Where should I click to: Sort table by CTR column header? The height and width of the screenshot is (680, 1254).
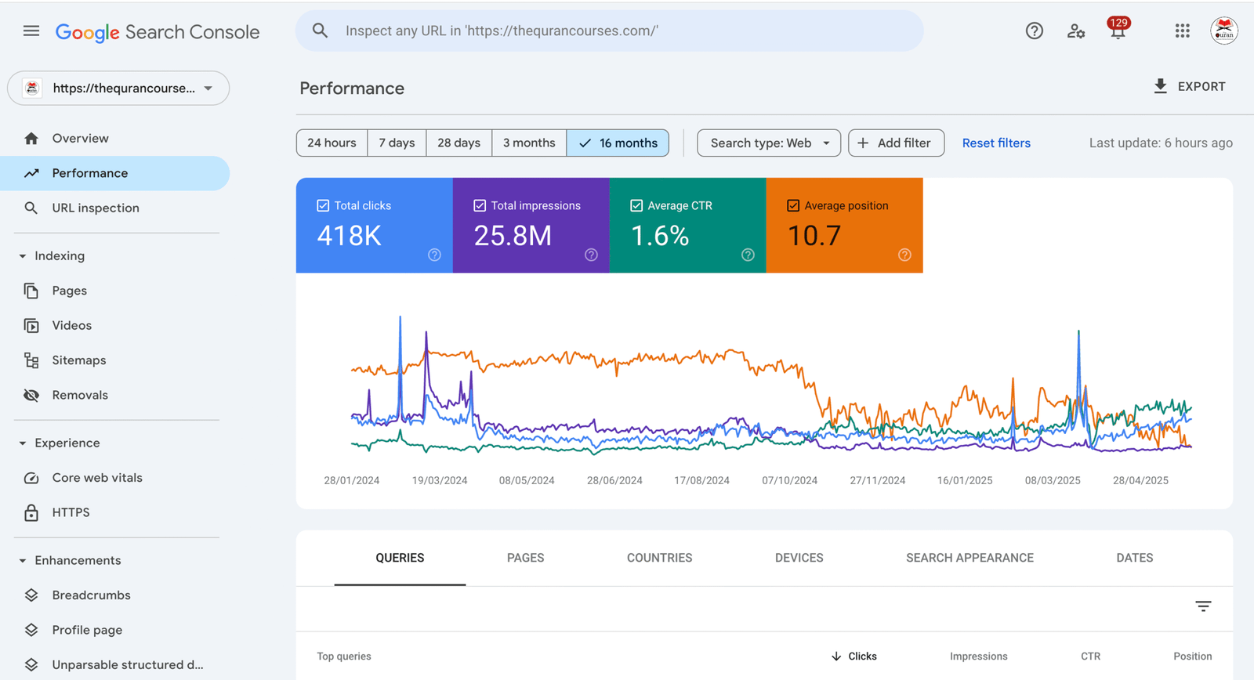pos(1090,656)
